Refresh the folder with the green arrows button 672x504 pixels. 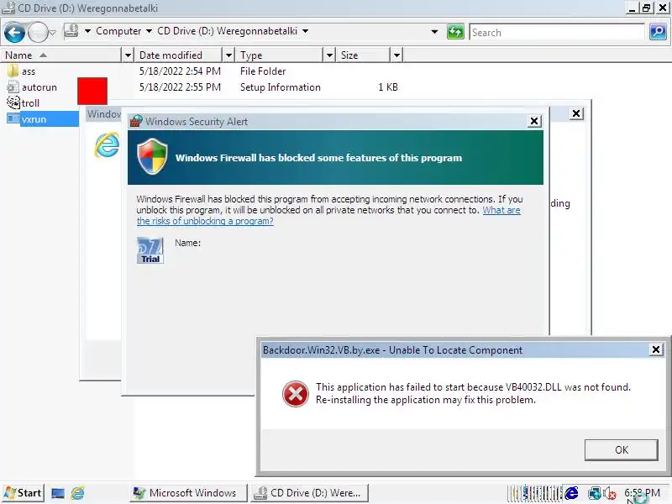click(x=455, y=32)
